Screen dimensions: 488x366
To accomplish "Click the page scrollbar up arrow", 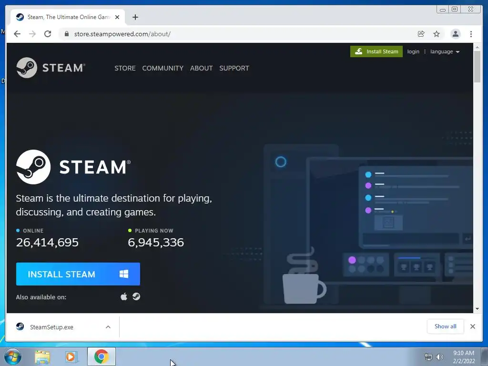I will (x=477, y=47).
